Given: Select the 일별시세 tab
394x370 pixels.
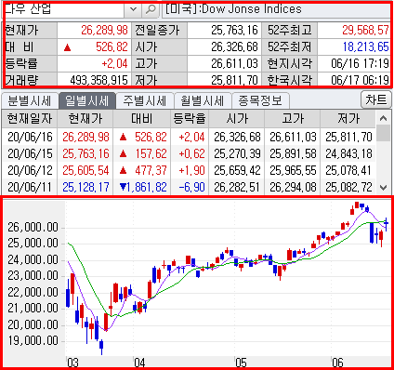Looking at the screenshot, I should pos(87,100).
